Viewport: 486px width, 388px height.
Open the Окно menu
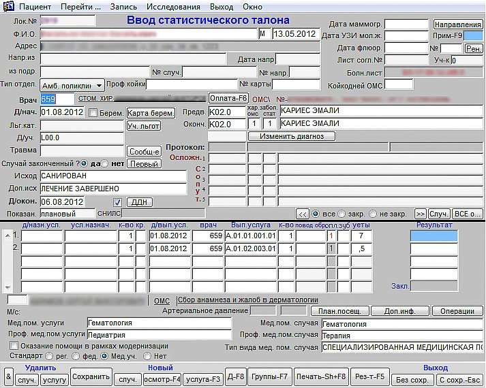click(x=252, y=7)
